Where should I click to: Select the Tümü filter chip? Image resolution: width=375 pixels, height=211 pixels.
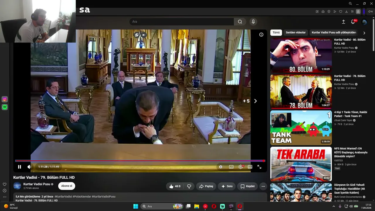click(x=276, y=33)
